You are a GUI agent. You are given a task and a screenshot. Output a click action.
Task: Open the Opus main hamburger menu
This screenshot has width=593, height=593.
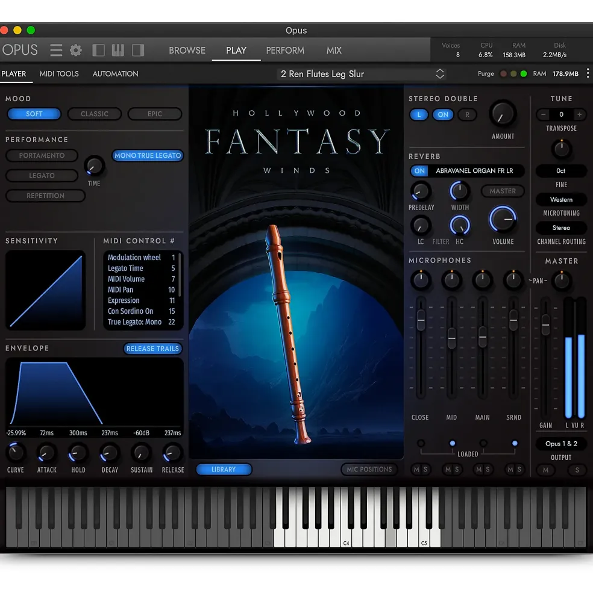pyautogui.click(x=56, y=50)
